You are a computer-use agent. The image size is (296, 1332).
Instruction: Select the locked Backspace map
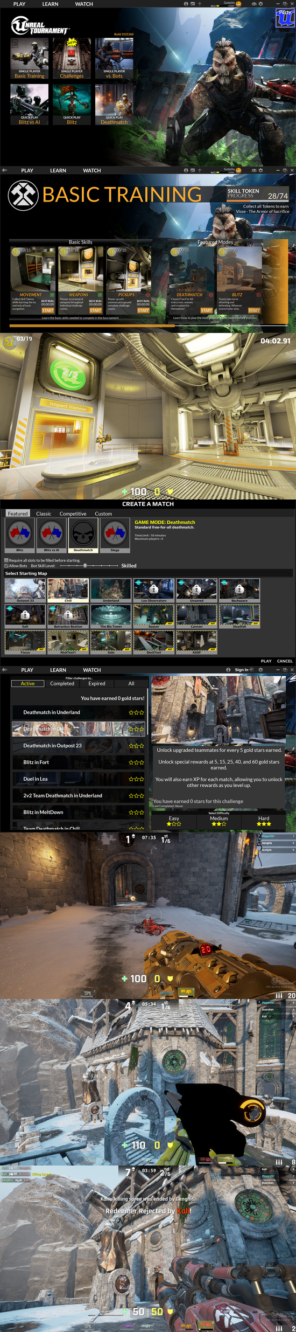(x=239, y=591)
